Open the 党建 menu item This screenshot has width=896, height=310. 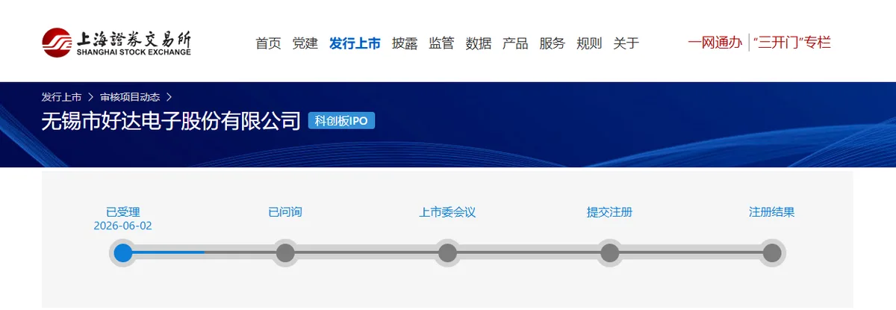pyautogui.click(x=305, y=43)
